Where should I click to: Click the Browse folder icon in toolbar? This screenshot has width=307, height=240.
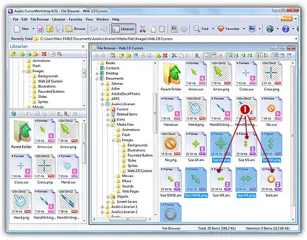click(x=69, y=29)
